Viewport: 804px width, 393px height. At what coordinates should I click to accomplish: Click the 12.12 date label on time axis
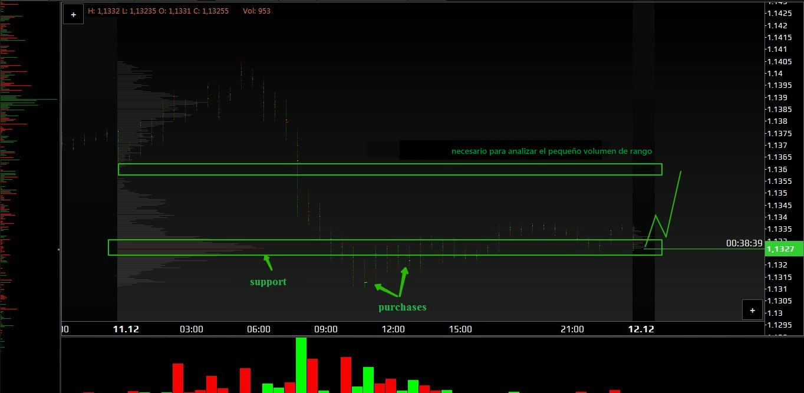pos(641,329)
